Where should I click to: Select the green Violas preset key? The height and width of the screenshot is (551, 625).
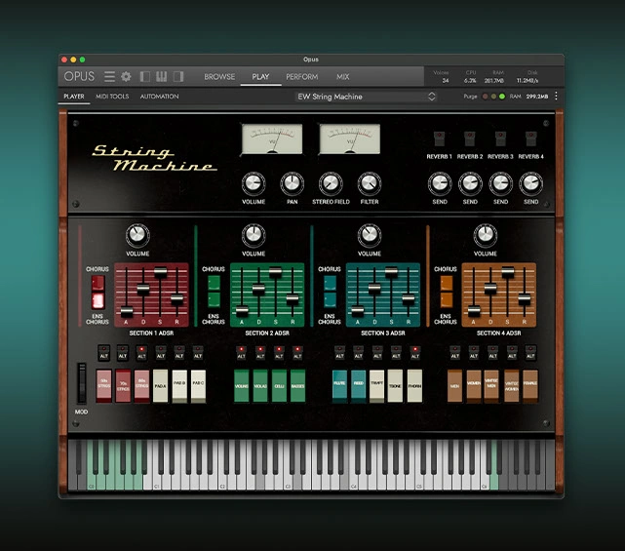[x=260, y=385]
